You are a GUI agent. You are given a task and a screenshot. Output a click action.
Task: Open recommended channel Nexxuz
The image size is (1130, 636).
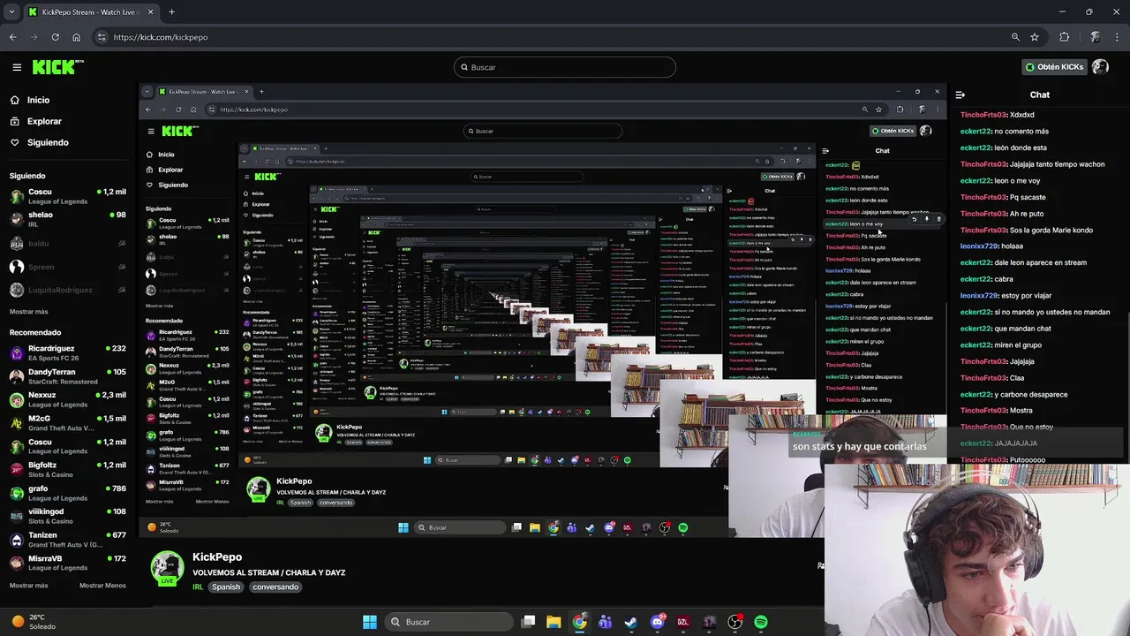[68, 400]
